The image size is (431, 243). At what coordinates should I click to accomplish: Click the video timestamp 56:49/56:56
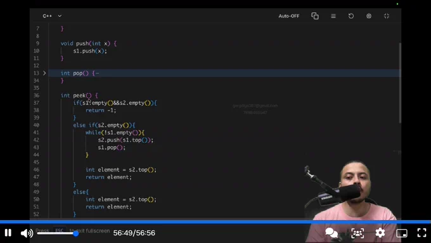pyautogui.click(x=134, y=233)
